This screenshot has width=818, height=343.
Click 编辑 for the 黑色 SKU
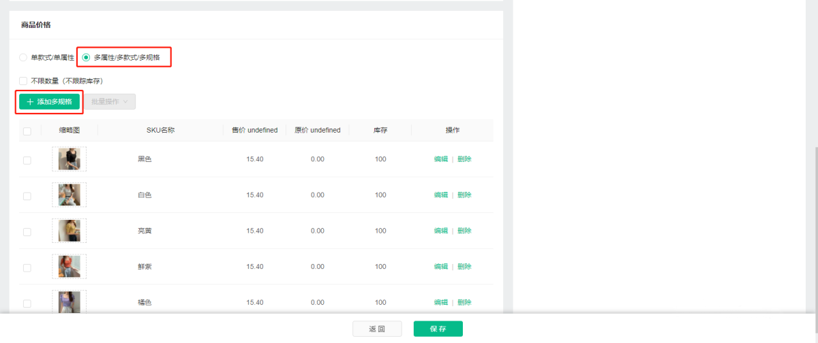441,159
